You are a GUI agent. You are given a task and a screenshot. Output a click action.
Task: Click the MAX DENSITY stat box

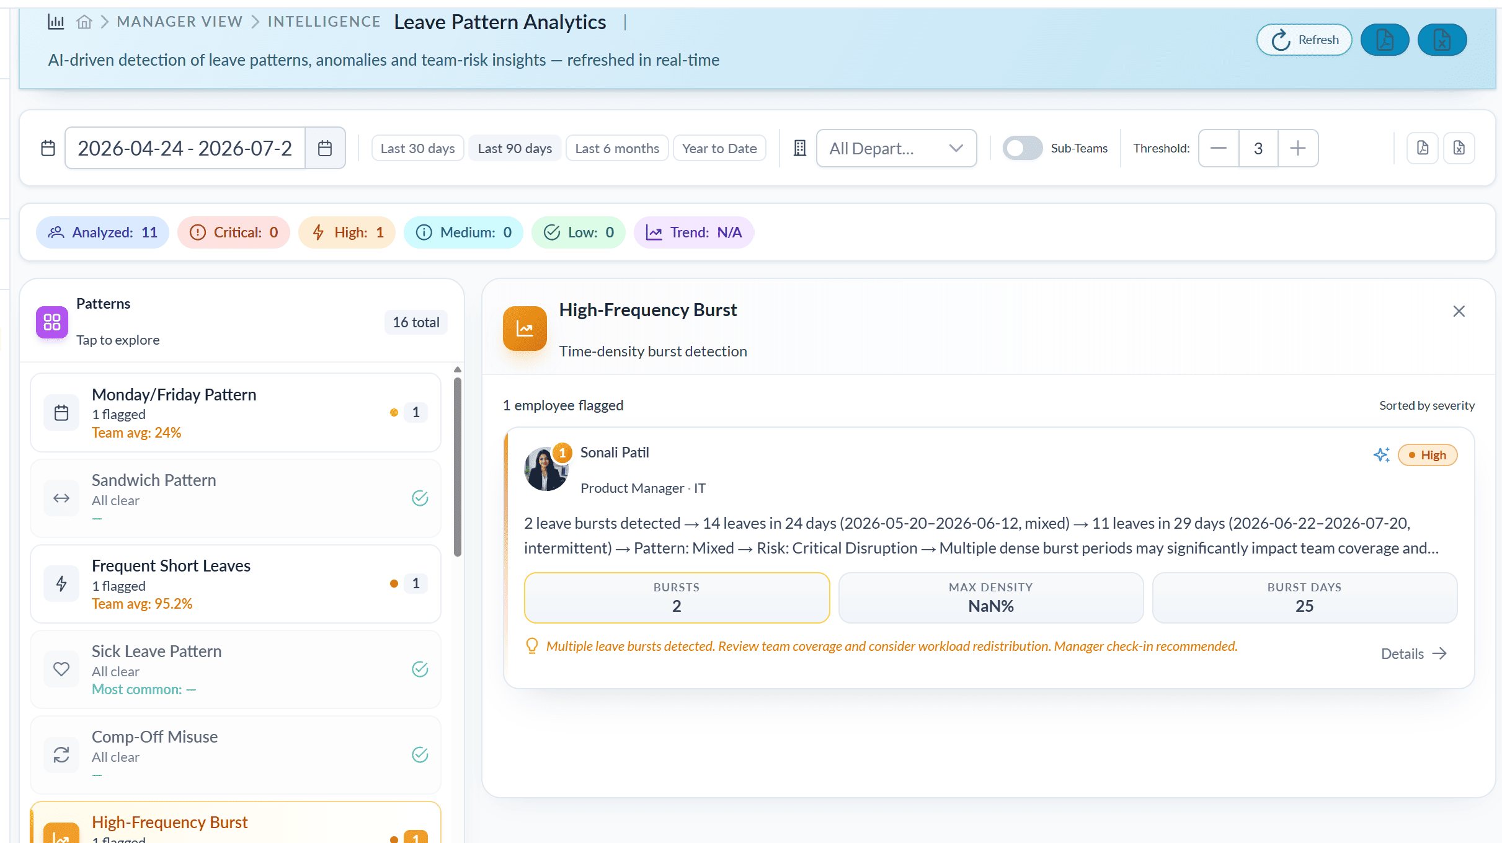[991, 598]
